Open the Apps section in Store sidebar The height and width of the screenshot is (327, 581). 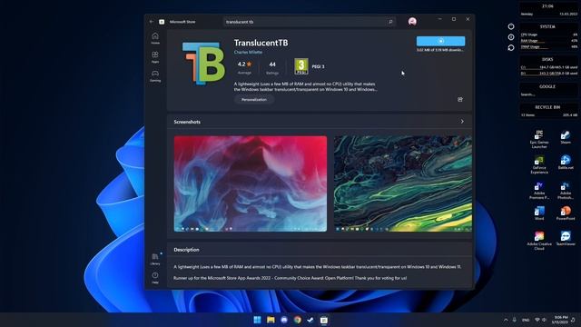click(x=155, y=57)
